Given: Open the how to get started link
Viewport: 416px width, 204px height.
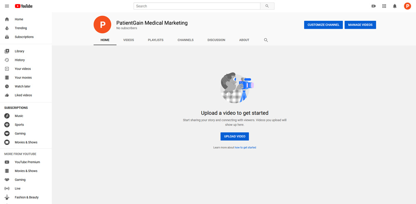Looking at the screenshot, I should point(245,147).
